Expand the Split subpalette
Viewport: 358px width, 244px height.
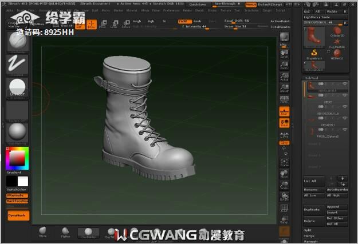click(x=308, y=230)
